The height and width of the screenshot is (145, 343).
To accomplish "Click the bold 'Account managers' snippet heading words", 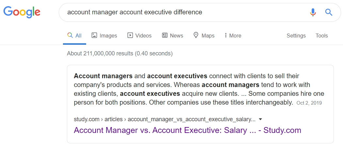I will click(103, 76).
